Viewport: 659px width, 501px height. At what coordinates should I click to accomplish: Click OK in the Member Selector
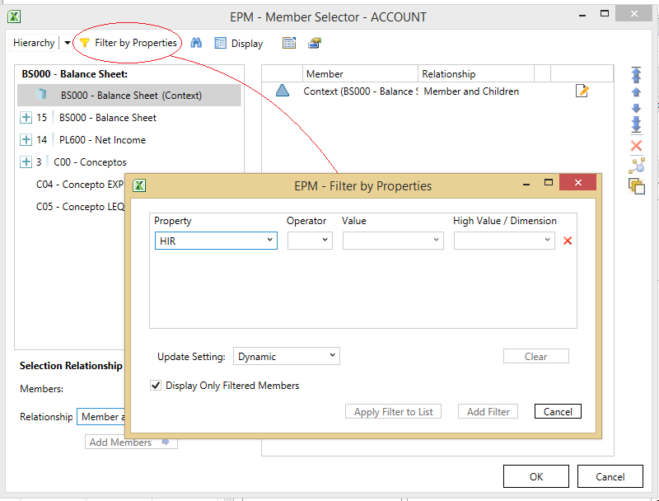point(536,476)
